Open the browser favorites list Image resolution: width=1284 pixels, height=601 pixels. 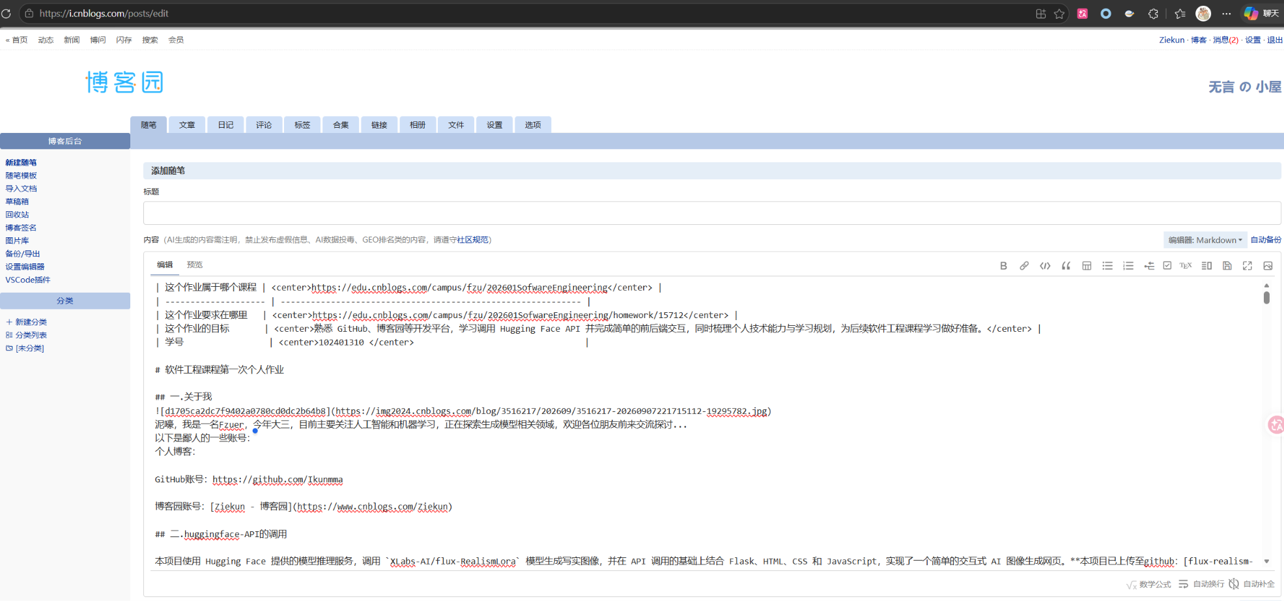click(1180, 14)
